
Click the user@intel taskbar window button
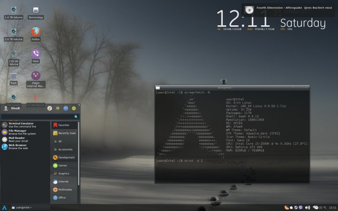(30, 208)
